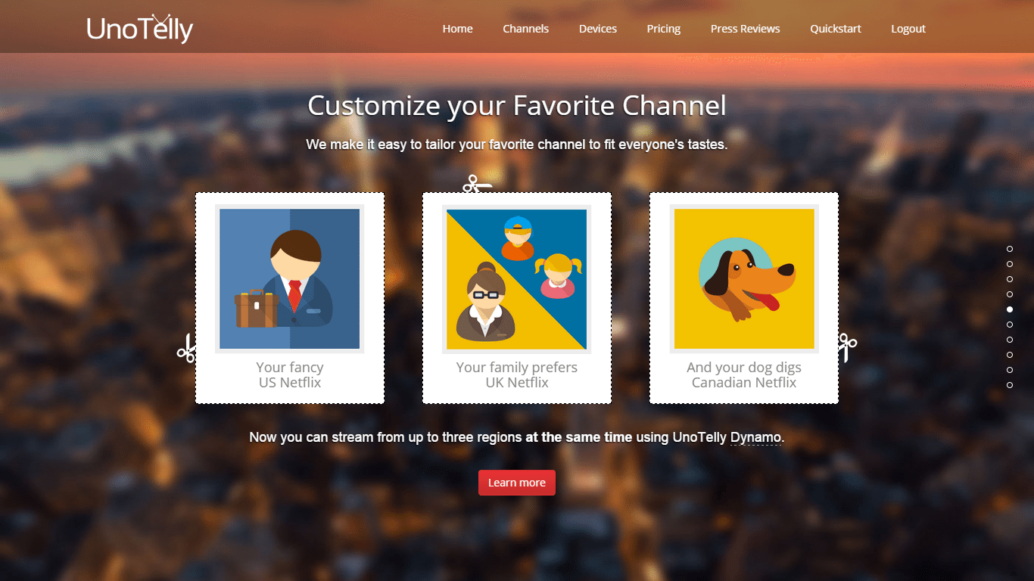Log out using the Logout link
Screen dimensions: 1034x581
pos(908,29)
